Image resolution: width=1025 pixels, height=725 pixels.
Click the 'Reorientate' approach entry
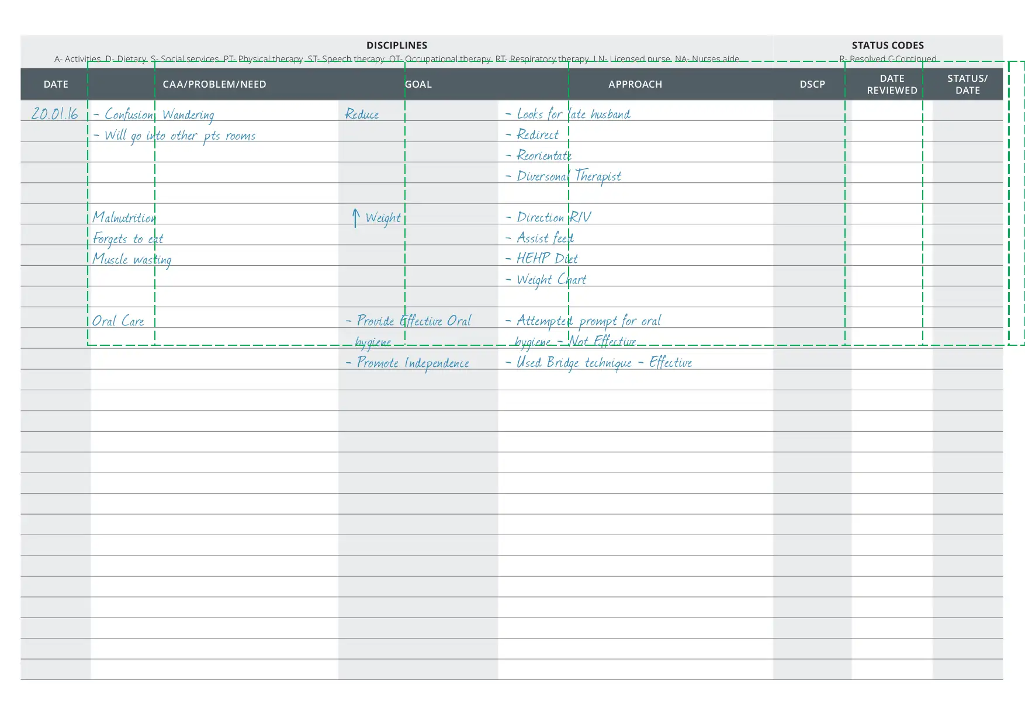tap(538, 155)
